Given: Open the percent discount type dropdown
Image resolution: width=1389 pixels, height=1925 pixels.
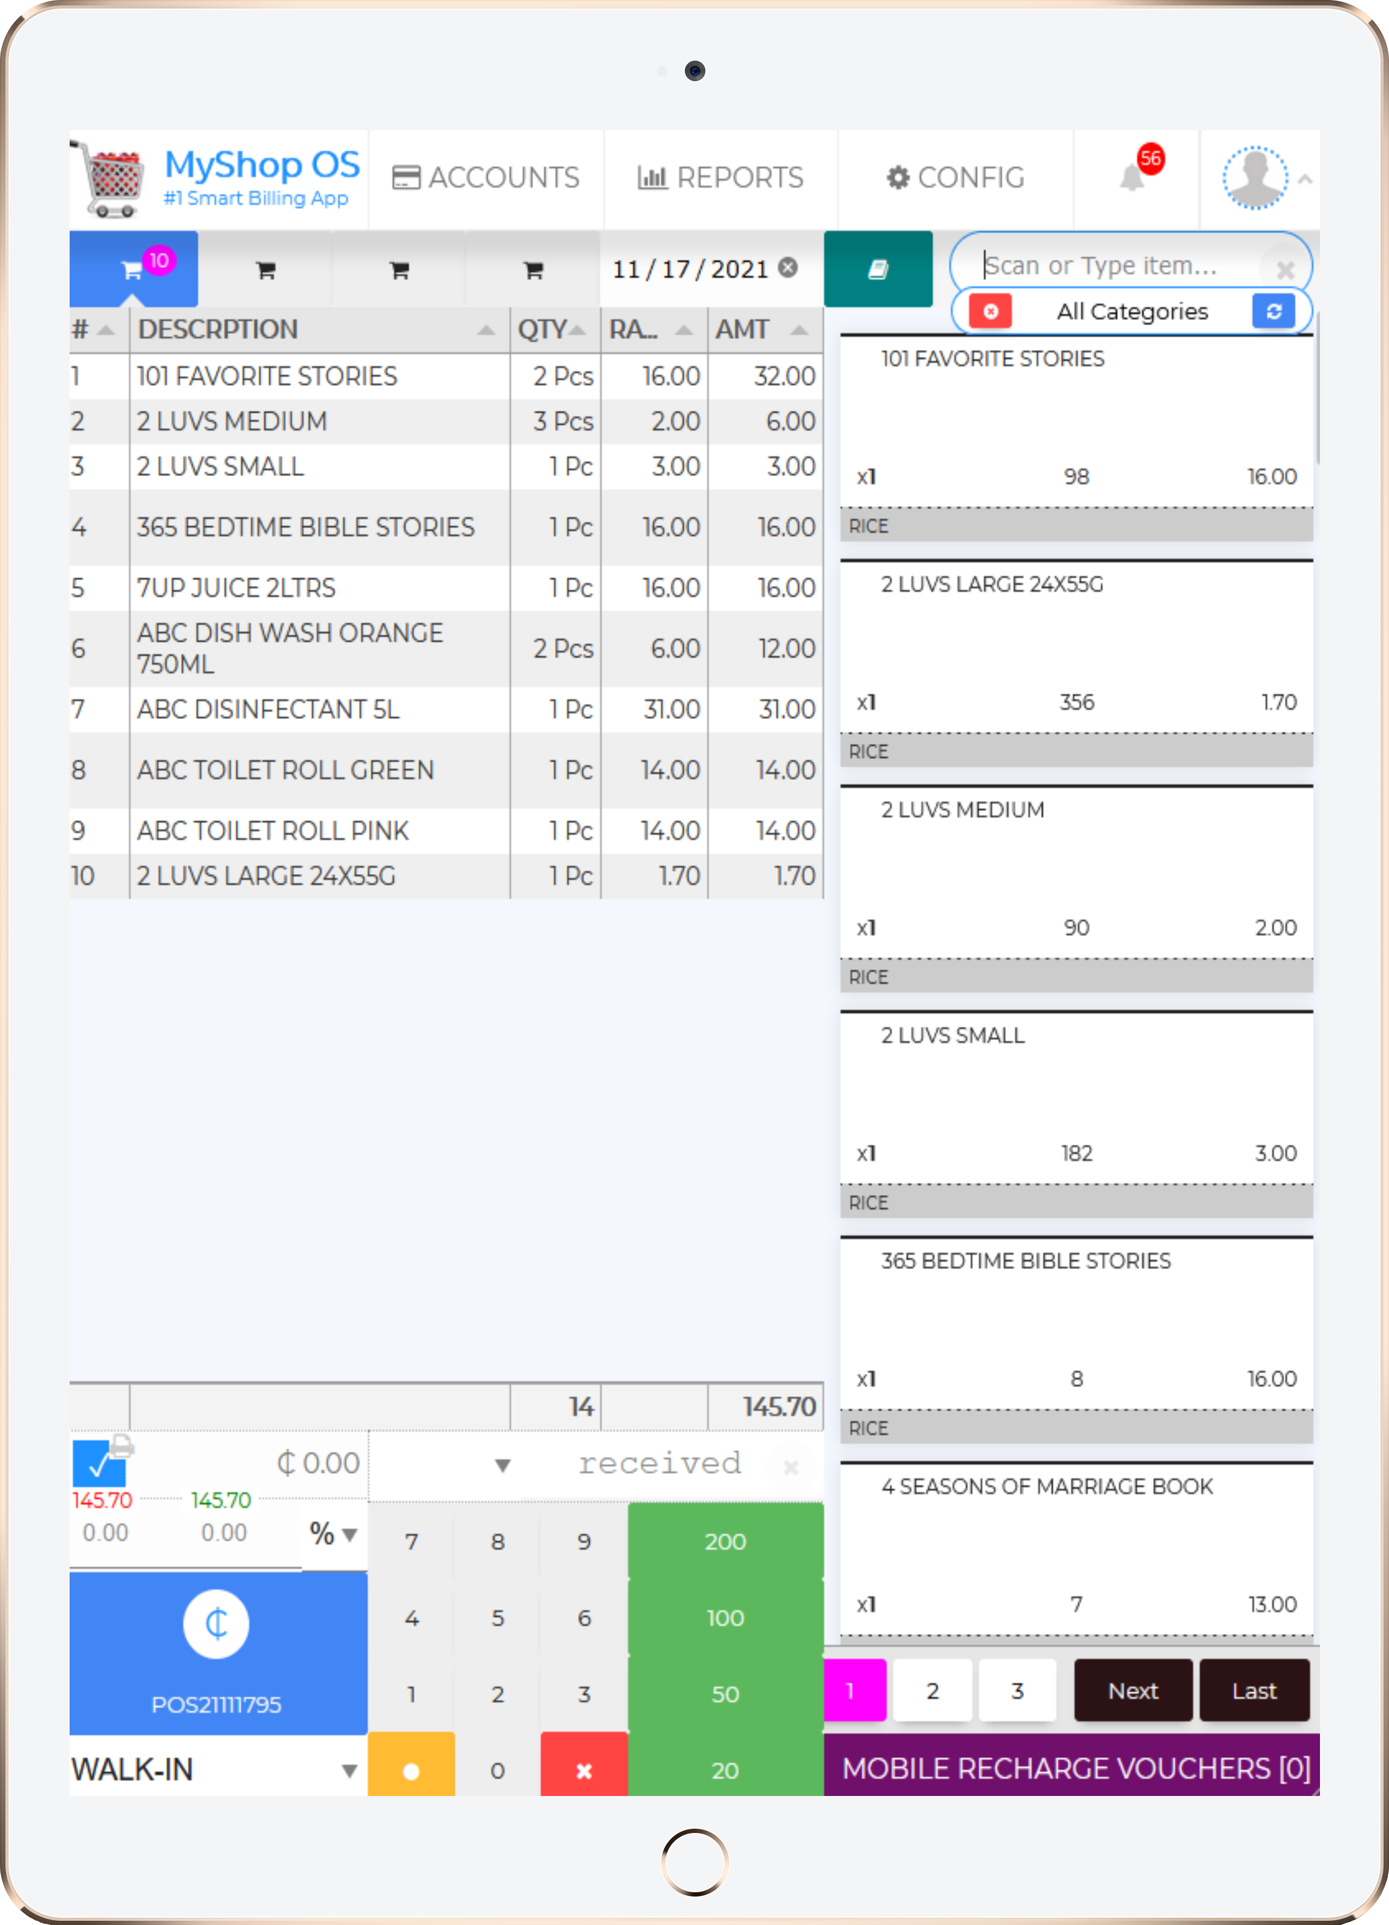Looking at the screenshot, I should pyautogui.click(x=334, y=1534).
